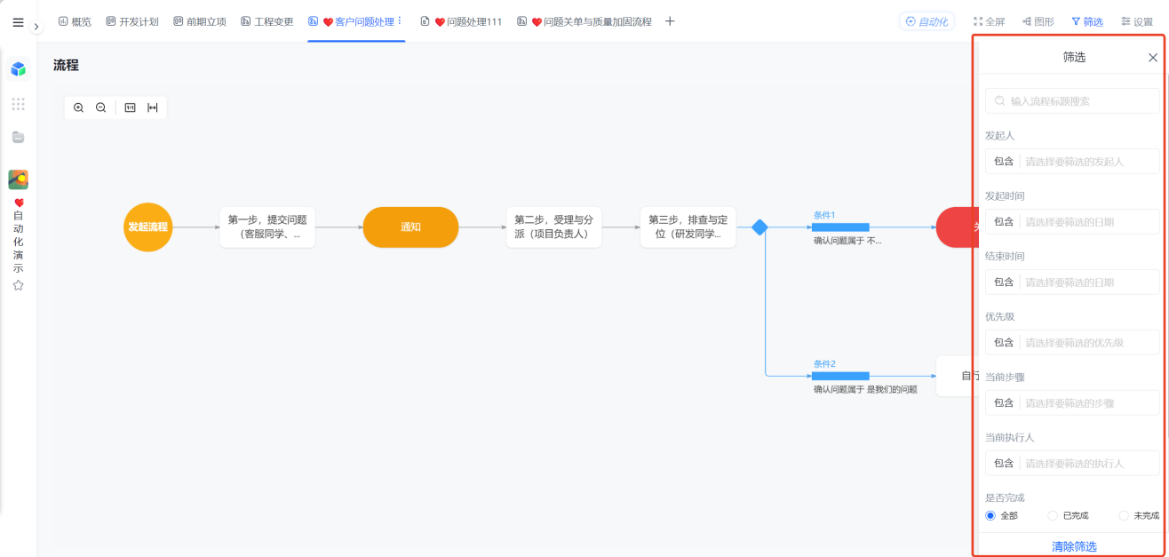Select the 第一步，提交问题 flow node

click(x=267, y=227)
